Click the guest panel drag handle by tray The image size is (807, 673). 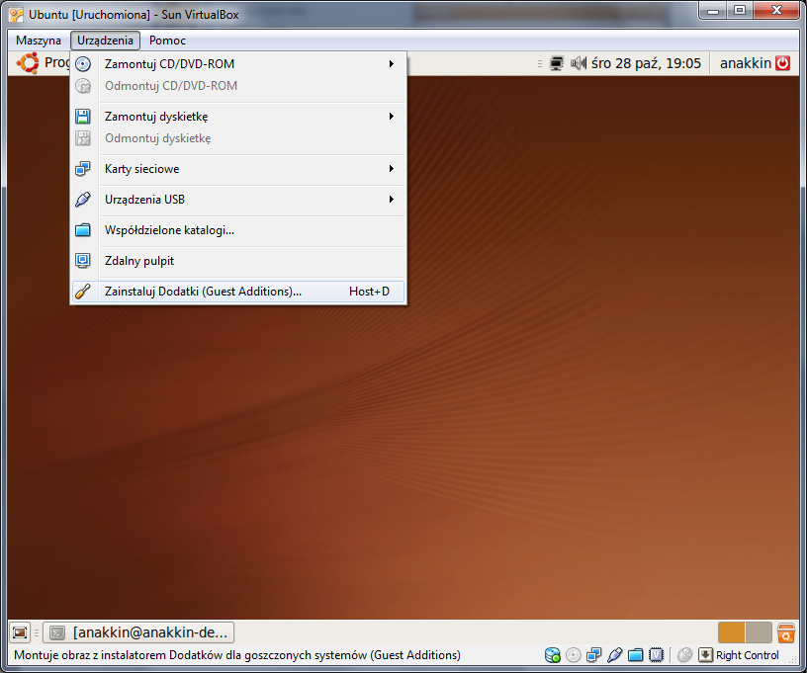(x=540, y=64)
